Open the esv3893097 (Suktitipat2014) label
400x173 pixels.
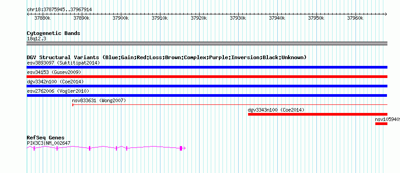pyautogui.click(x=63, y=63)
